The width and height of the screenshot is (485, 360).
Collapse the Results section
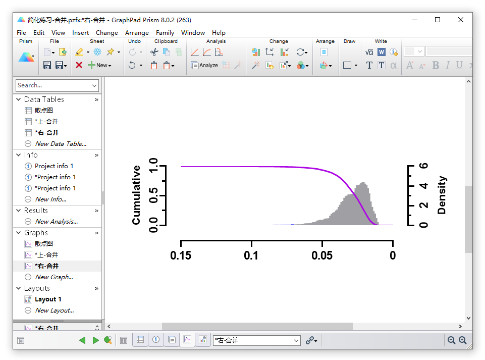[x=19, y=211]
